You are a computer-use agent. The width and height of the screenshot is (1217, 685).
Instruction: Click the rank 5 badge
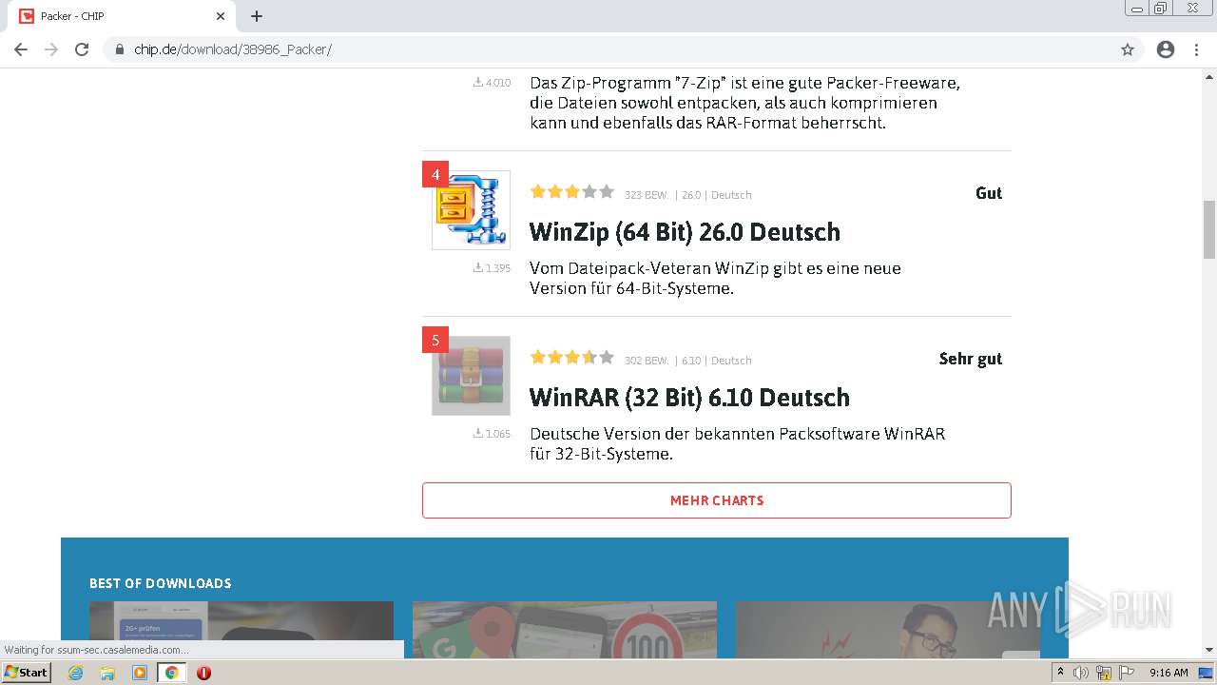[x=435, y=340]
